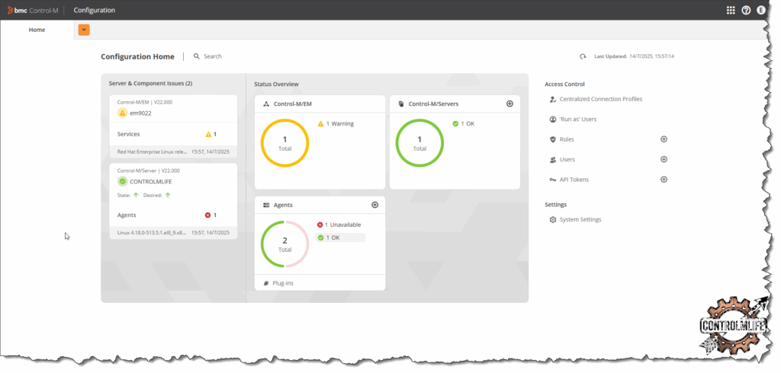This screenshot has height=373, width=781.
Task: Open 'Run as' Users link
Action: click(x=577, y=120)
